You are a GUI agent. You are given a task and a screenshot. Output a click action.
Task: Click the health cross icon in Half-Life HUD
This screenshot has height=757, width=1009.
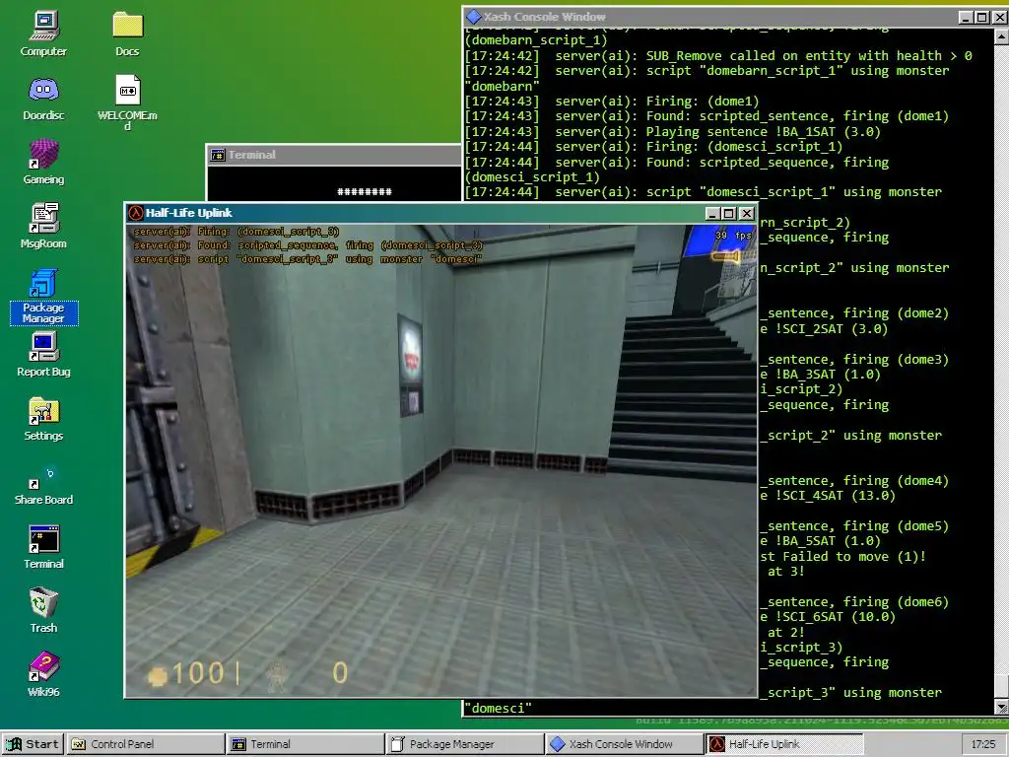point(157,675)
